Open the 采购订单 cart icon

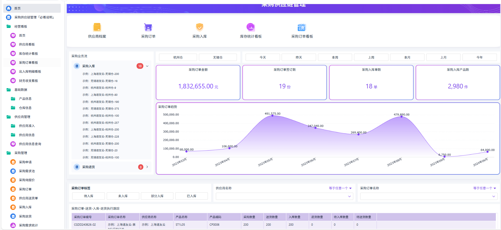pos(148,27)
